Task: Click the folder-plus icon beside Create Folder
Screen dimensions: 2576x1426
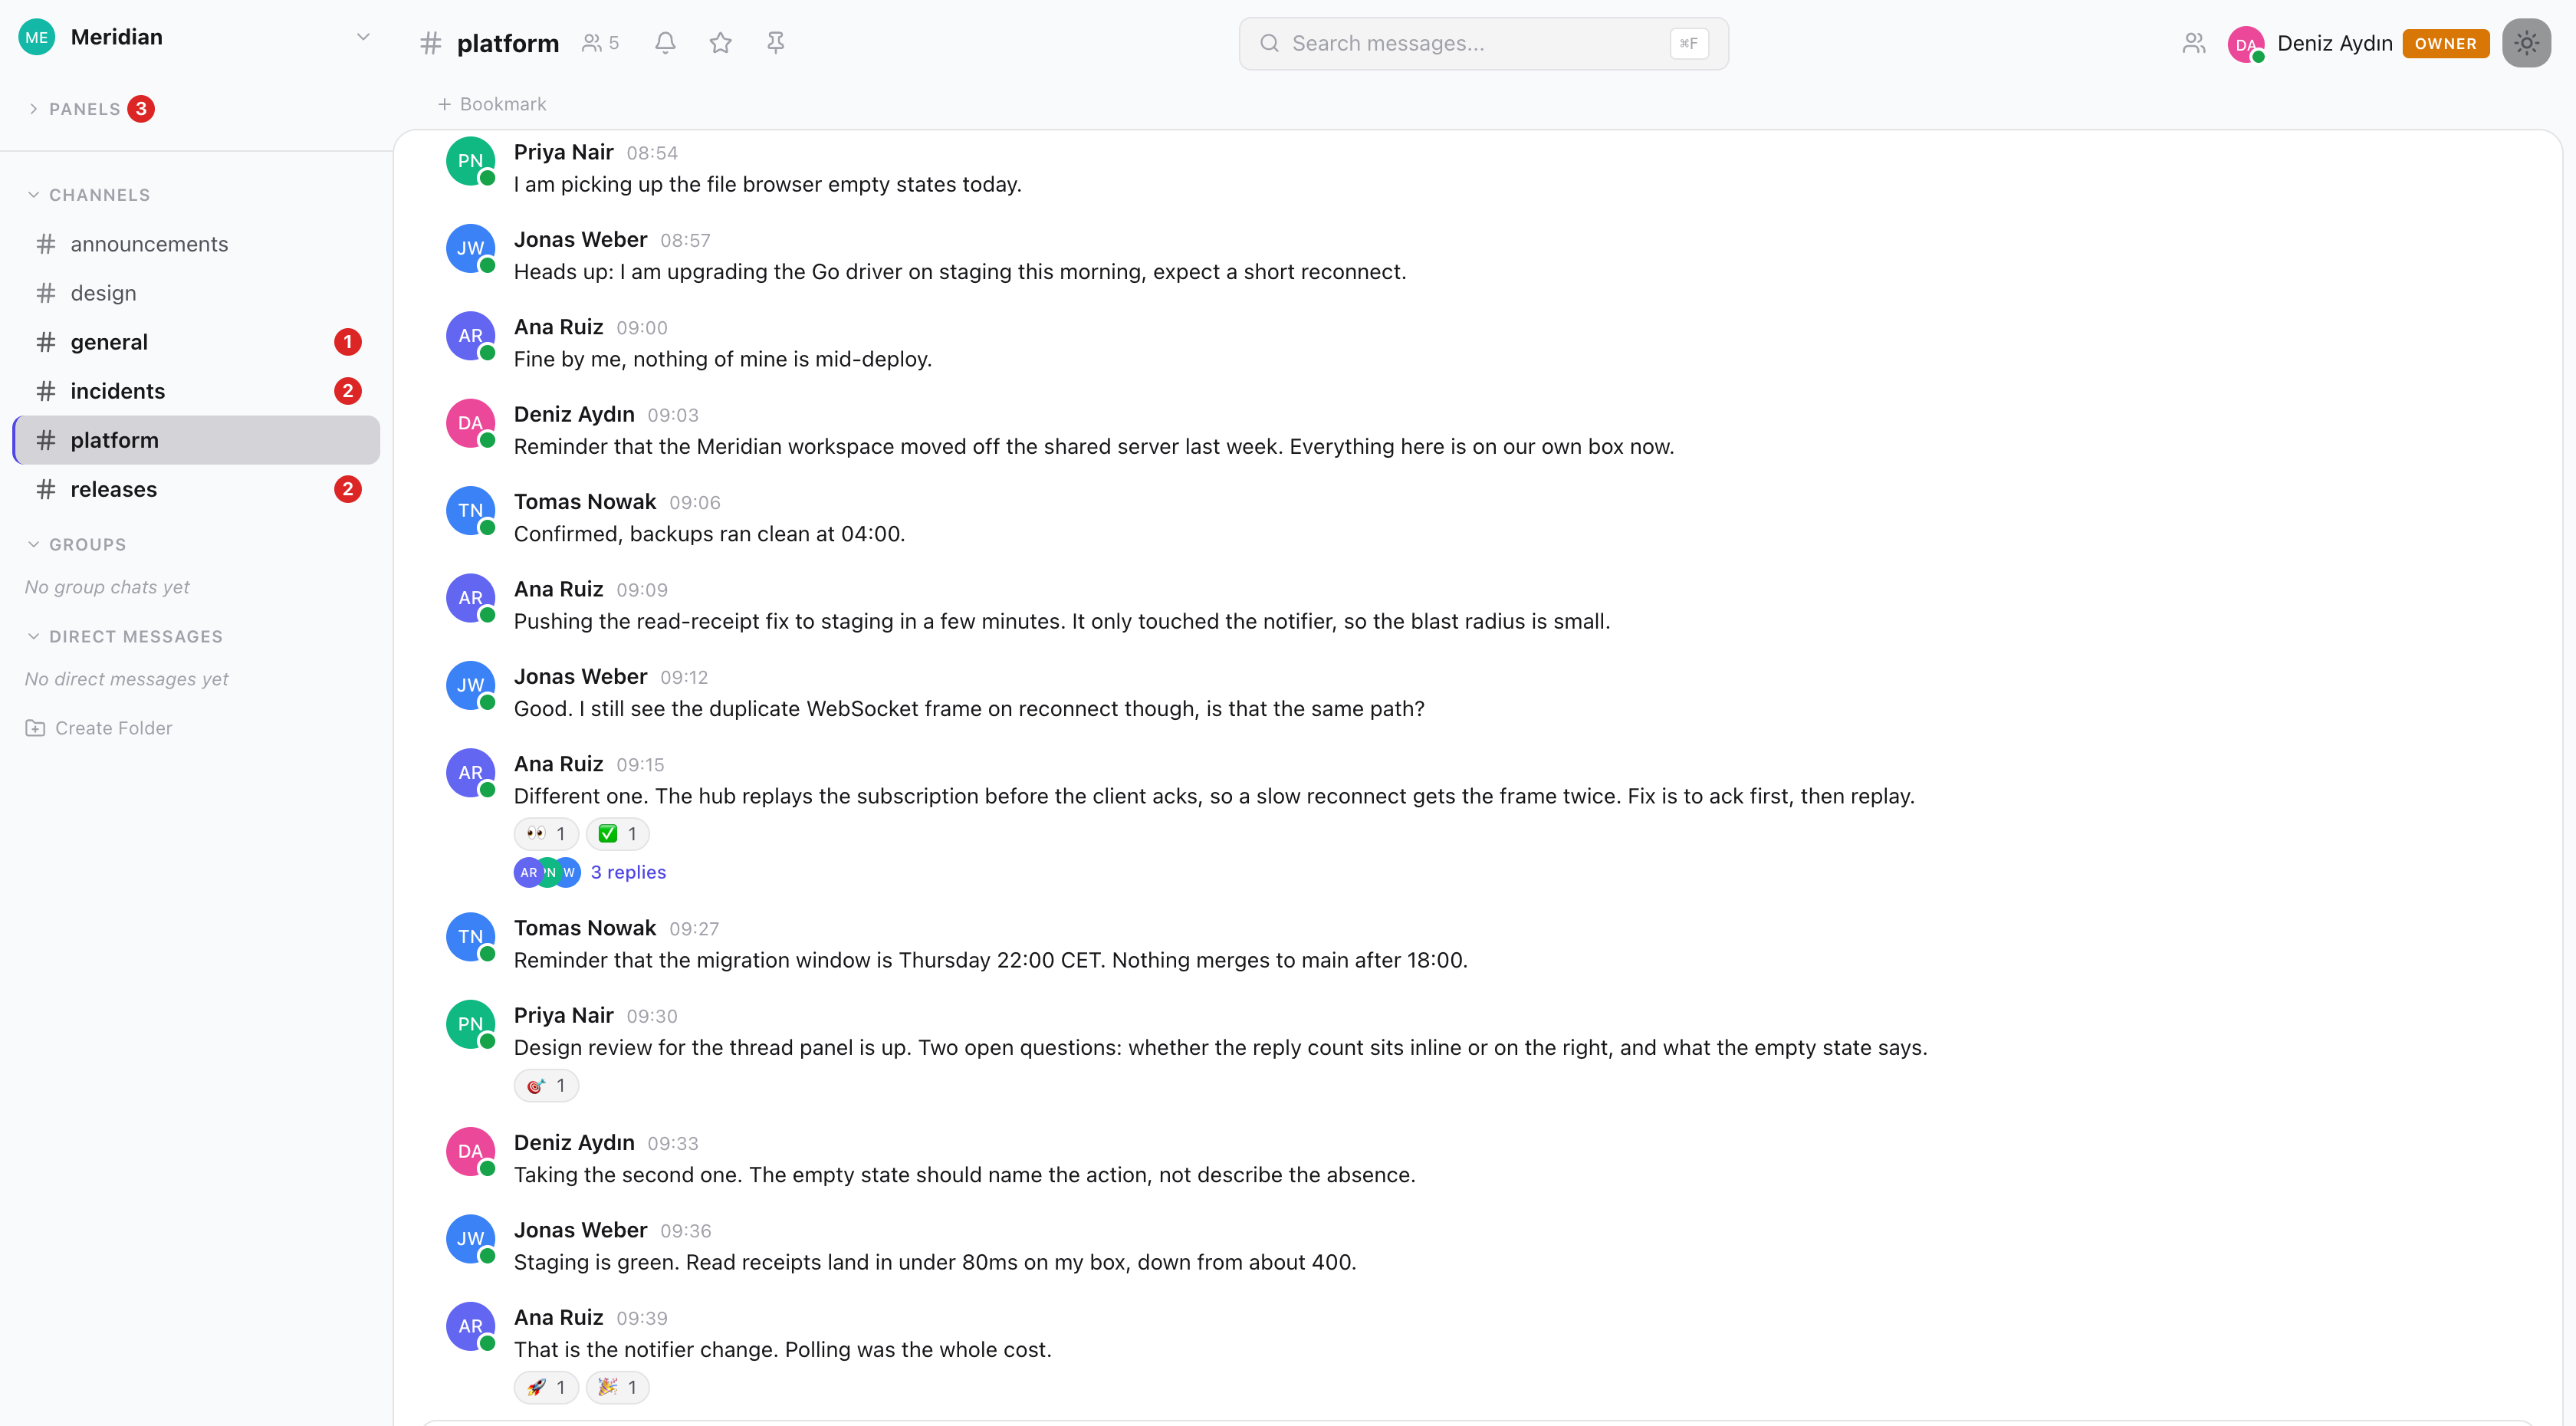Action: 35,728
